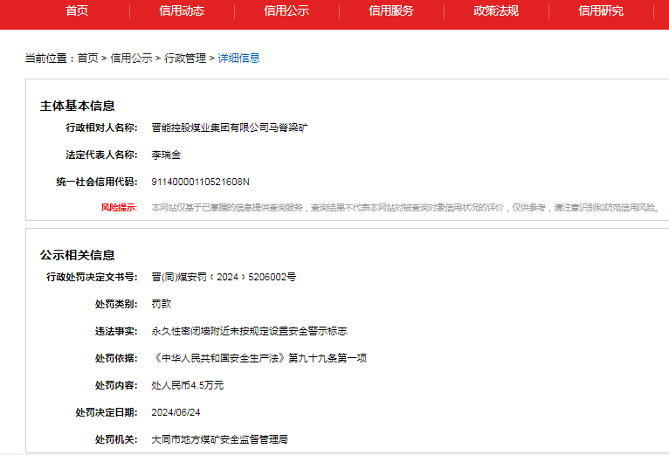The image size is (669, 455).
Task: Open the 首页 navigation tab
Action: tap(77, 10)
